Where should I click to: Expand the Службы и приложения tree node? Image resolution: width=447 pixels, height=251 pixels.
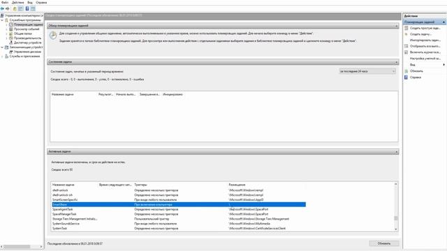pyautogui.click(x=2, y=56)
